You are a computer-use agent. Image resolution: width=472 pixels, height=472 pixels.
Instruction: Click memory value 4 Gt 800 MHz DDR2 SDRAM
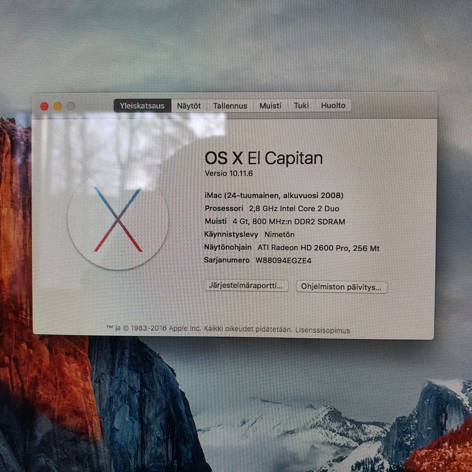click(289, 222)
